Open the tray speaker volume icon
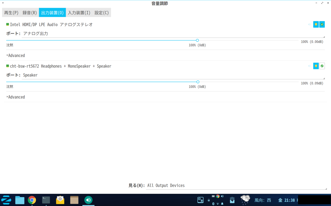This screenshot has width=331, height=206. (222, 196)
